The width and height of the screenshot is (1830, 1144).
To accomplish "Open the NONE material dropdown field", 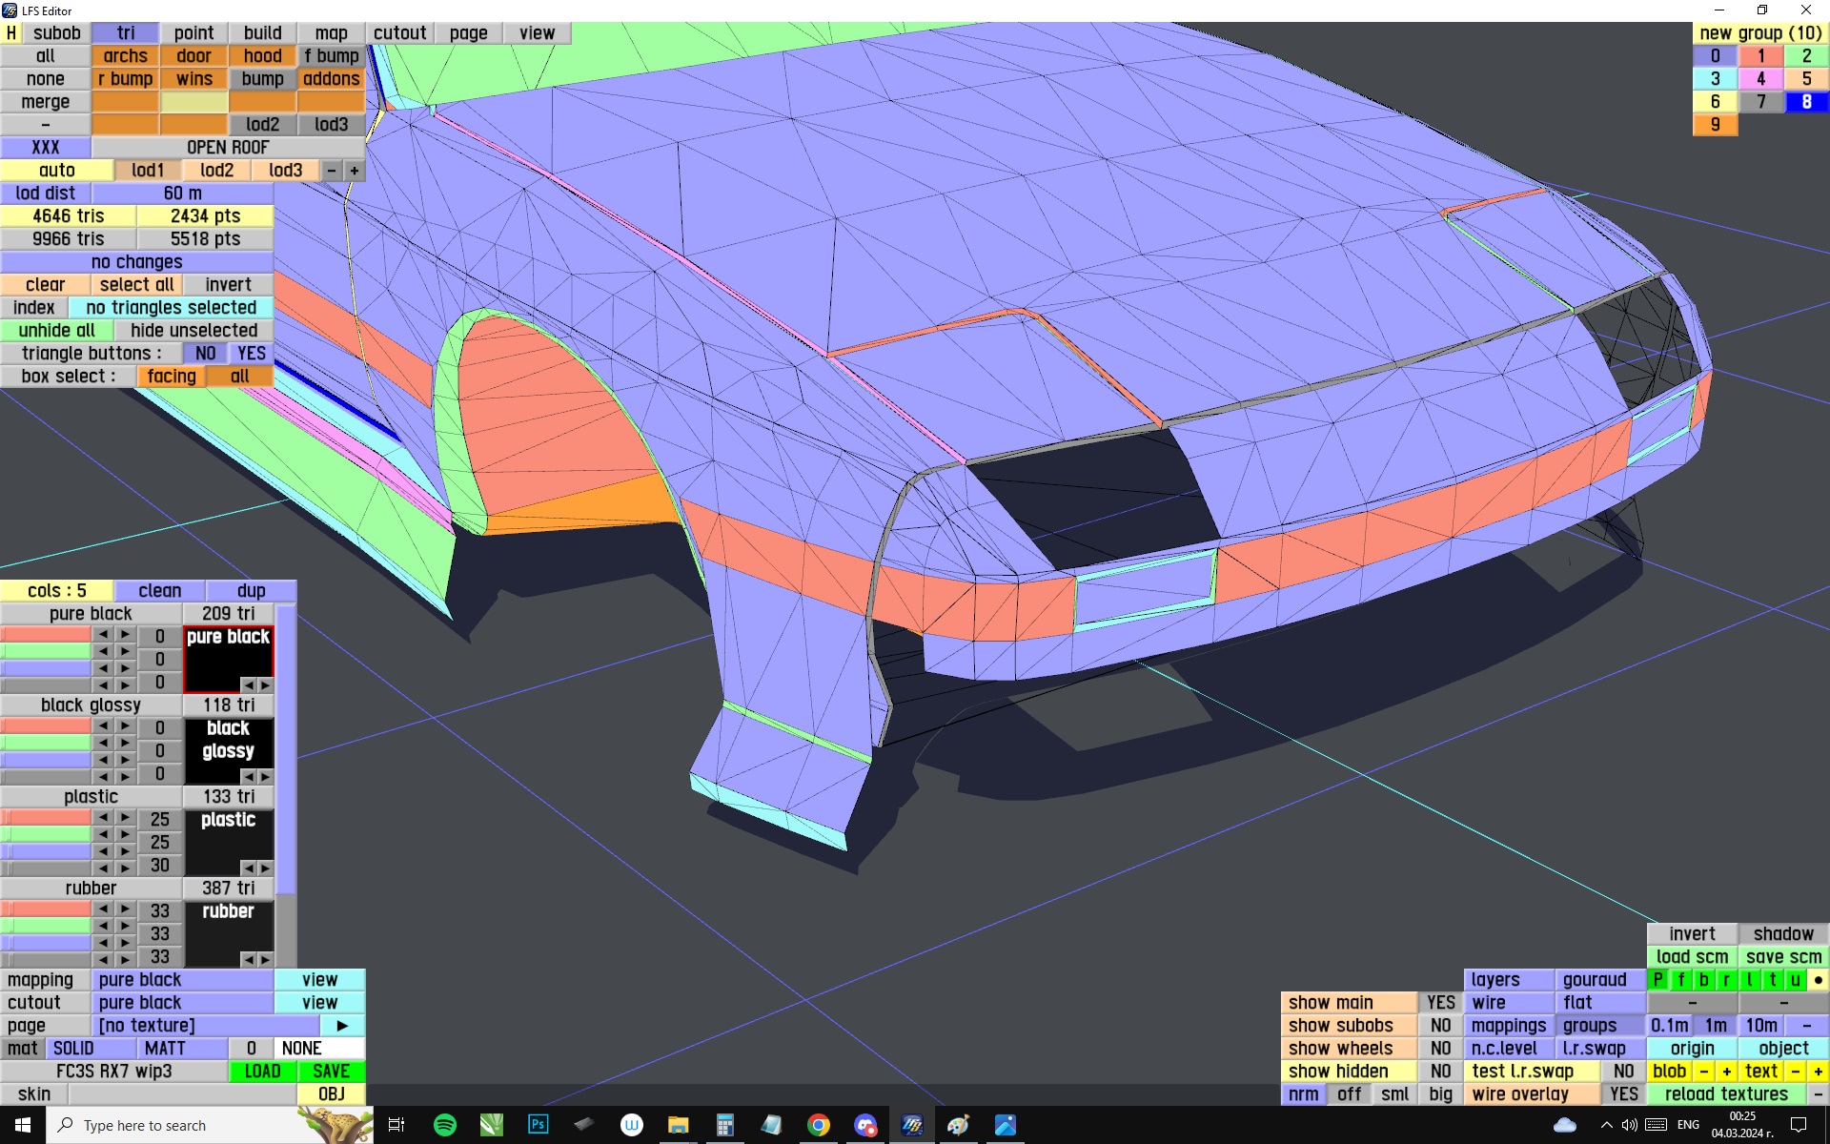I will point(318,1049).
